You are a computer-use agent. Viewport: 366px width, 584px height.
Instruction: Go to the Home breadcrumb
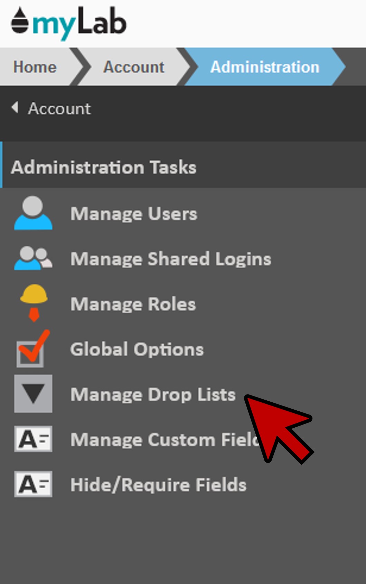35,67
